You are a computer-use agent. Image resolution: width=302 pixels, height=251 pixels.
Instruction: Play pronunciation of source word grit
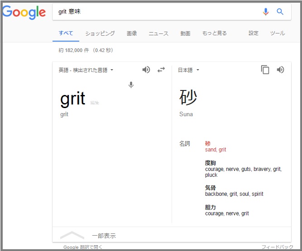coord(146,70)
